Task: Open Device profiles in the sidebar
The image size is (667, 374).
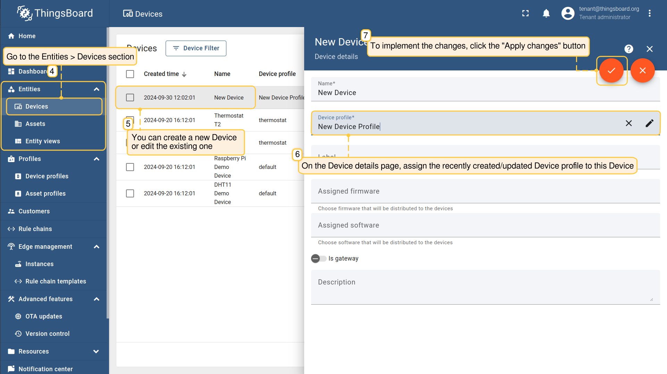Action: point(47,176)
